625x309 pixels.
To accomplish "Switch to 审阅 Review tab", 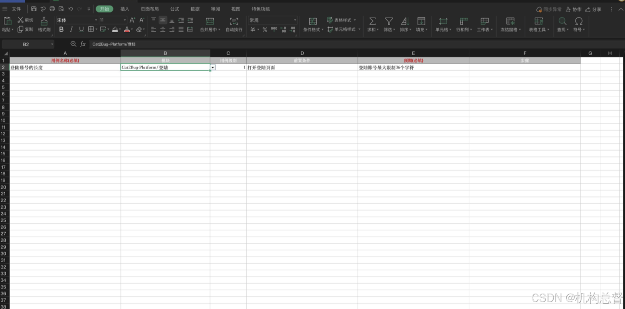I will click(216, 9).
